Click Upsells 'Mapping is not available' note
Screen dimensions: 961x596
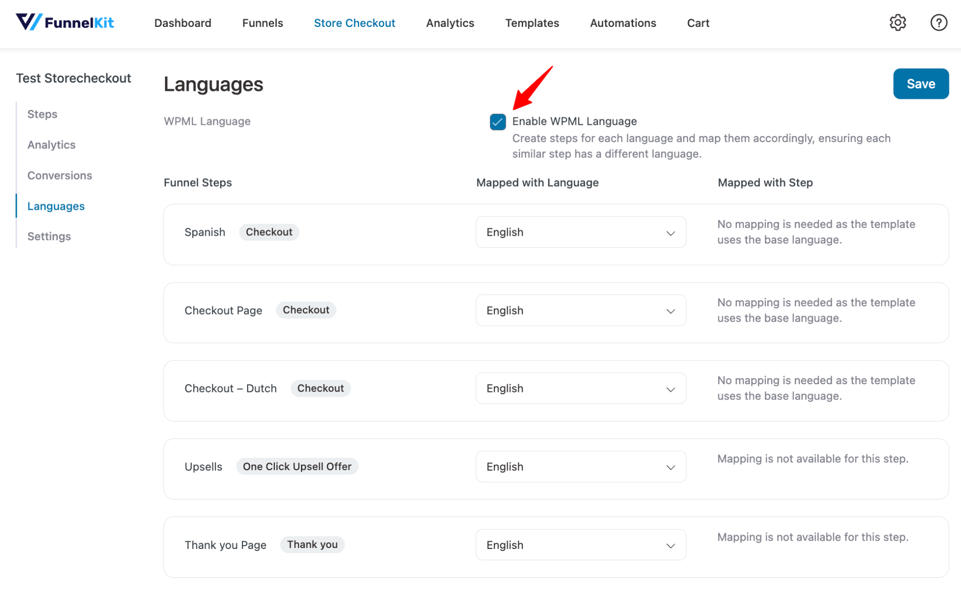point(813,459)
